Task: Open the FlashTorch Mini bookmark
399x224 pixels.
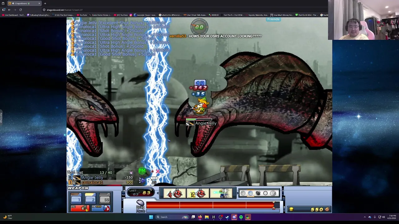Action: (307, 15)
